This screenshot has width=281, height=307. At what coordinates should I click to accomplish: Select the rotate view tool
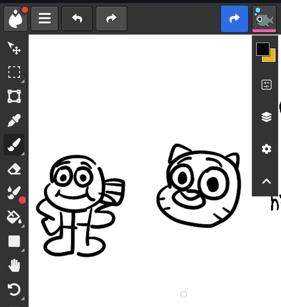coord(14,290)
